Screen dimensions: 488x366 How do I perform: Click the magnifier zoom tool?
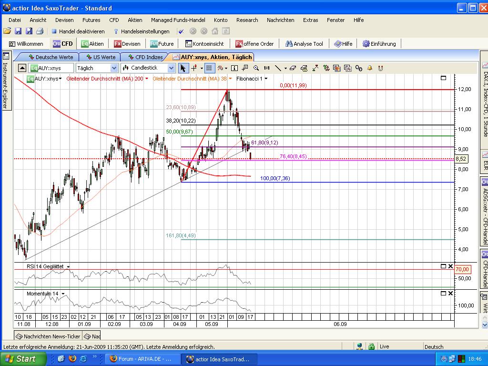(256, 68)
